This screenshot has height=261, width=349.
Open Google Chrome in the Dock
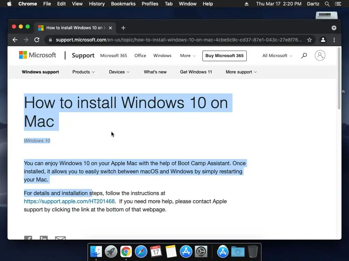coord(126,252)
